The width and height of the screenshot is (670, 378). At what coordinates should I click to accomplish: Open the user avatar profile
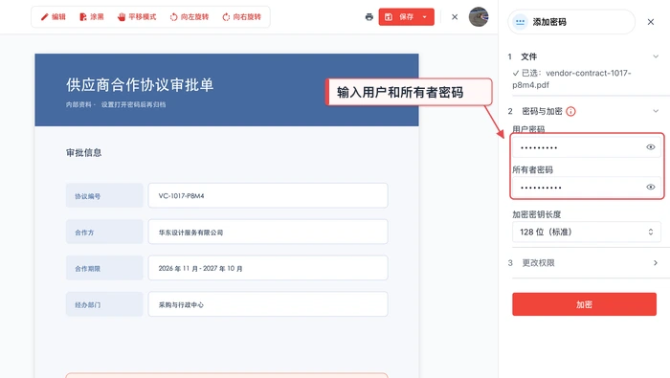479,17
